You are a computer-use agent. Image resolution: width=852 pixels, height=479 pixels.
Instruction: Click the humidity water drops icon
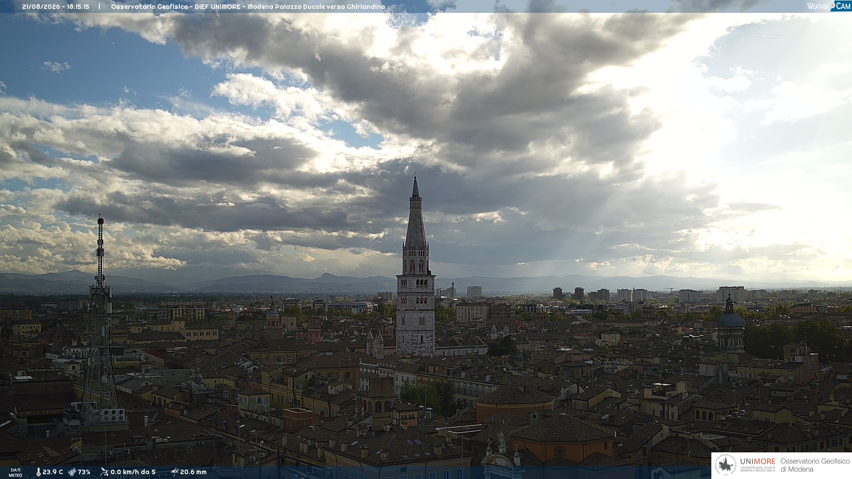(x=72, y=472)
